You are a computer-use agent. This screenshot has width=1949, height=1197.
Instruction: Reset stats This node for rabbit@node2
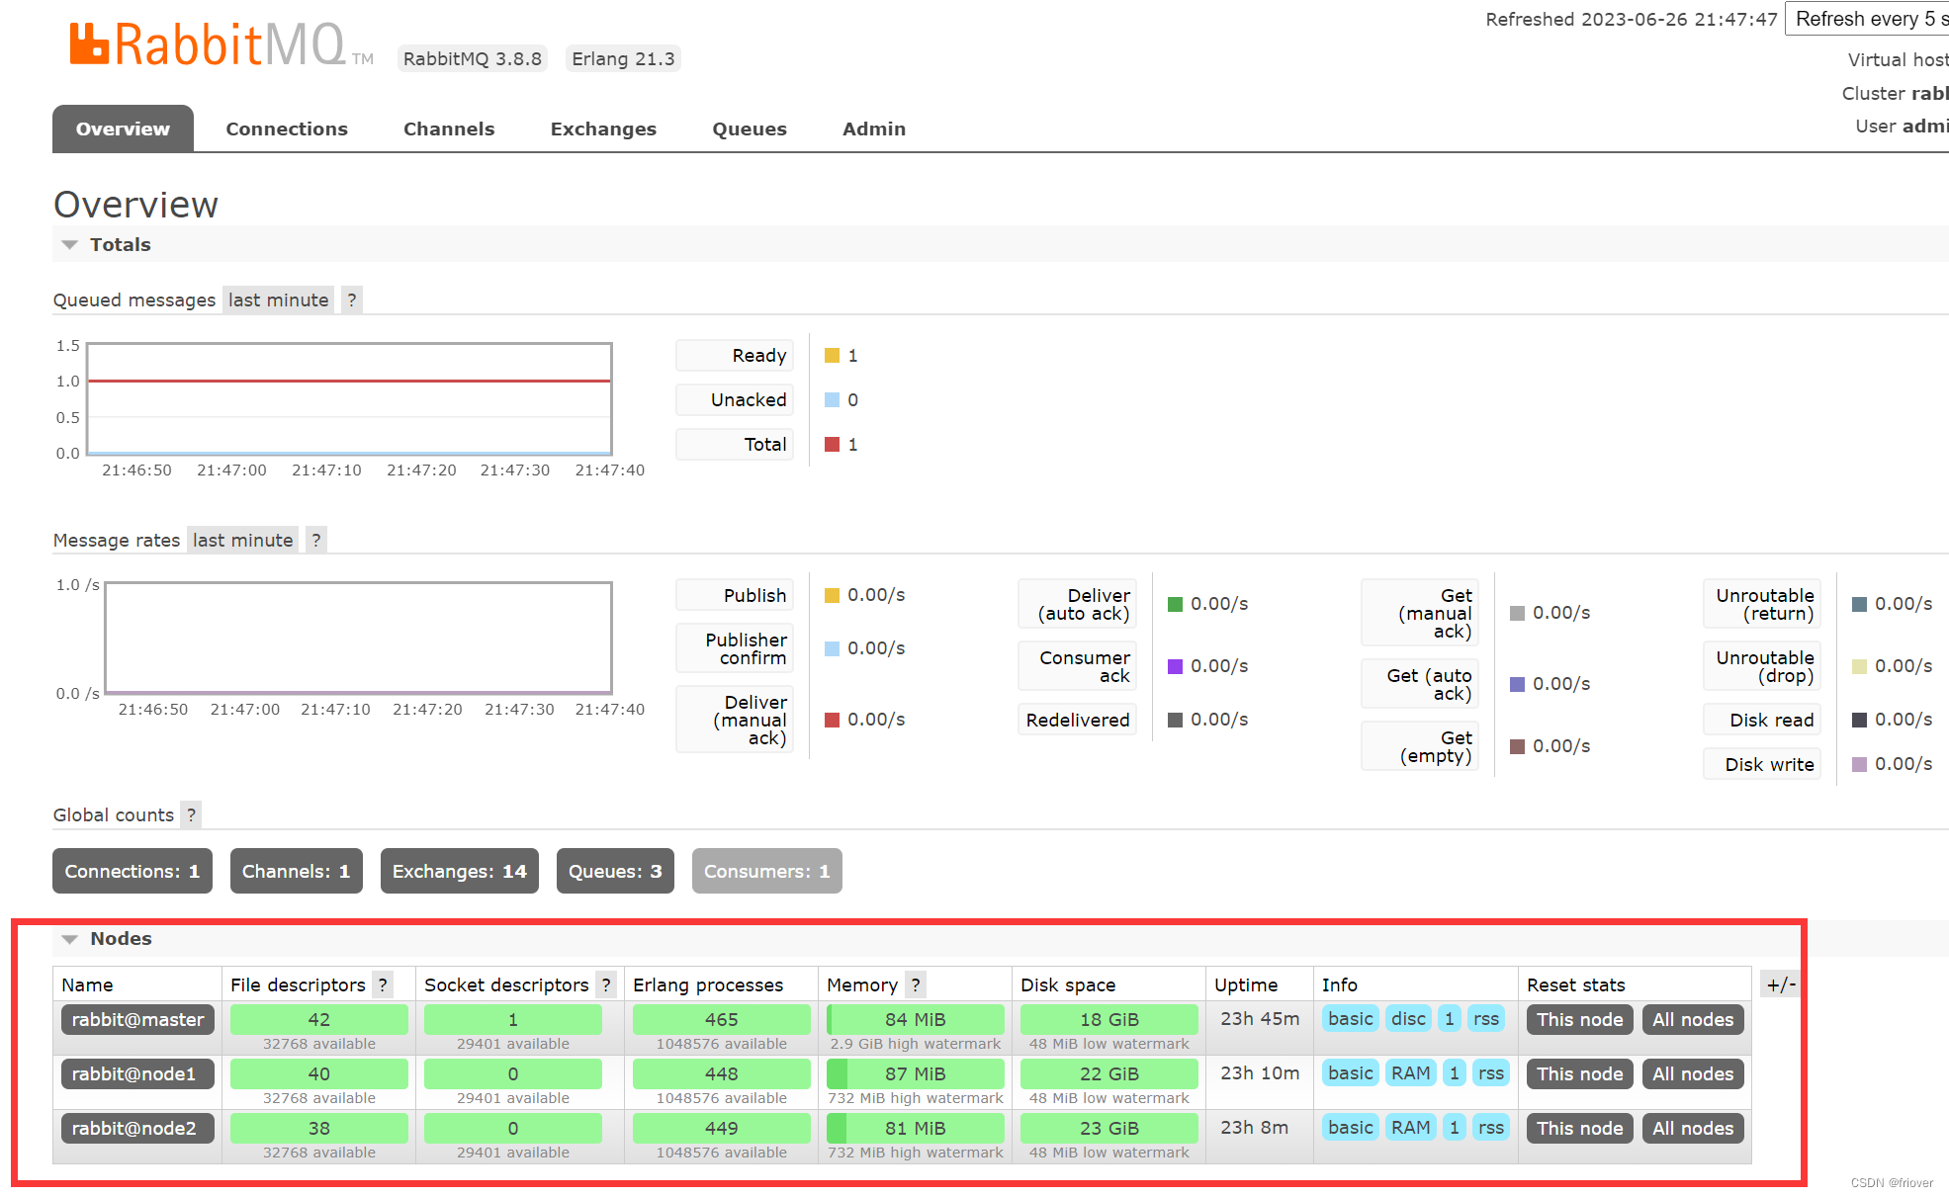click(1579, 1128)
